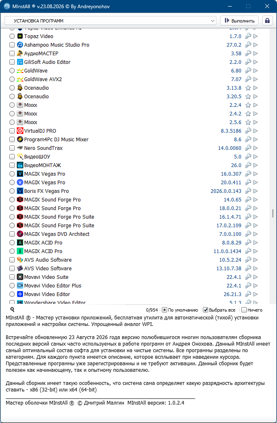Click the ВидеоМОНТАЖ label

pos(43,165)
